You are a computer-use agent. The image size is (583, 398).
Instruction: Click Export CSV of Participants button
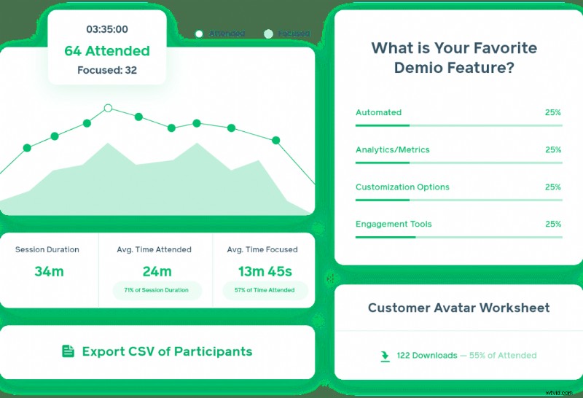[157, 351]
